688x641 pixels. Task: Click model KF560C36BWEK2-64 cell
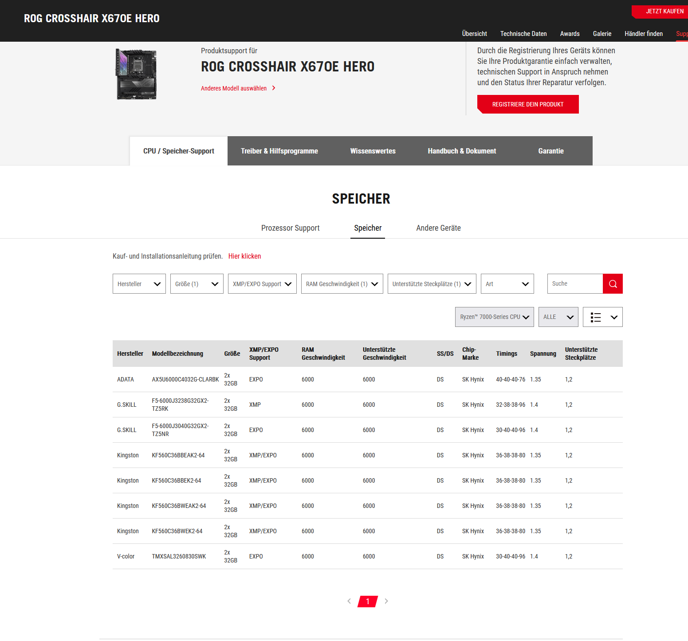[177, 531]
